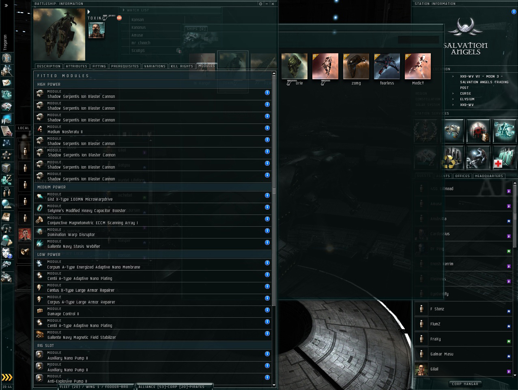Open the Headquarters station tab
The height and width of the screenshot is (390, 518).
pyautogui.click(x=489, y=176)
